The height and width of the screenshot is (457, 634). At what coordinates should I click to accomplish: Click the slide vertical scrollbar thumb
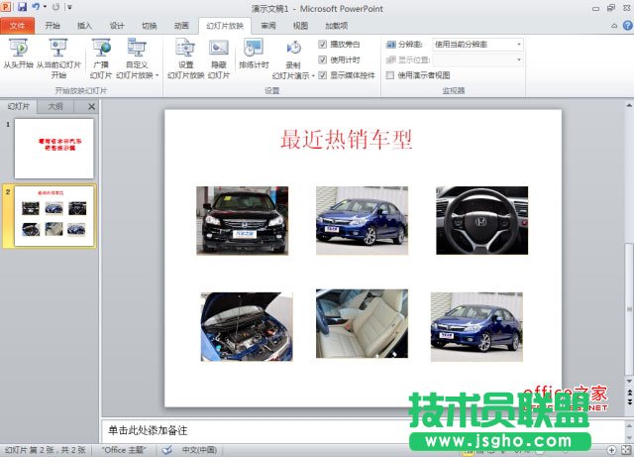coord(629,309)
